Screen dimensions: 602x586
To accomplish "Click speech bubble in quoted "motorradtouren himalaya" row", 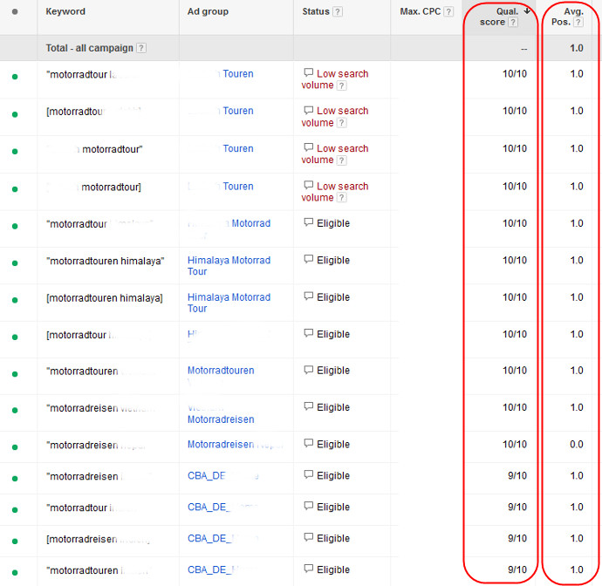I will 308,260.
